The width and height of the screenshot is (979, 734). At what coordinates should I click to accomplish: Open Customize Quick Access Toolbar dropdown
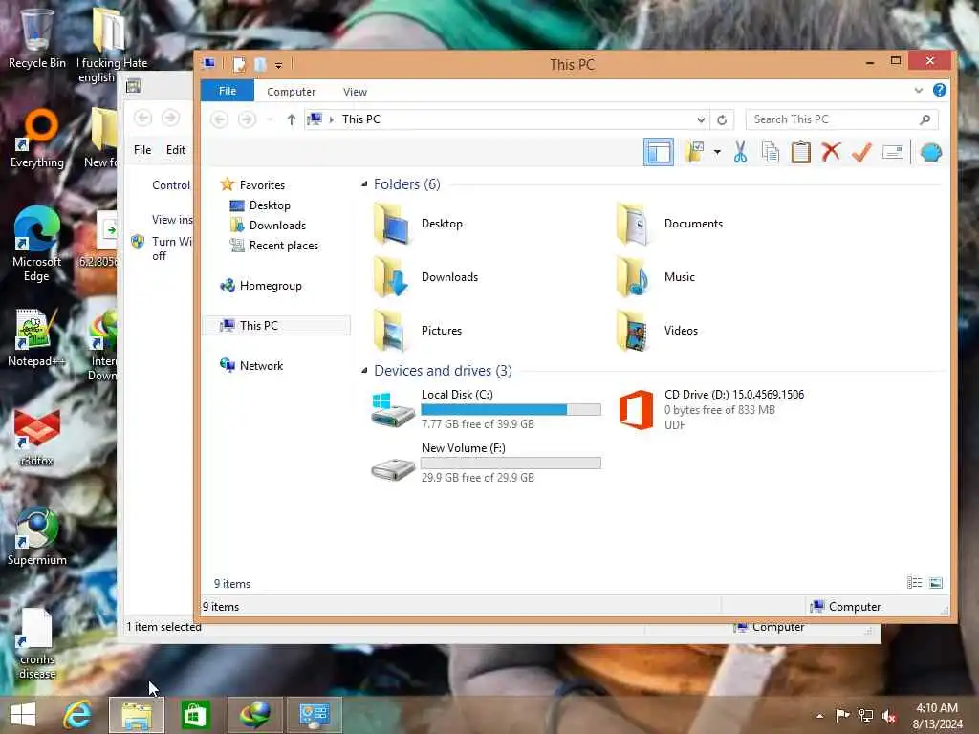[x=278, y=65]
